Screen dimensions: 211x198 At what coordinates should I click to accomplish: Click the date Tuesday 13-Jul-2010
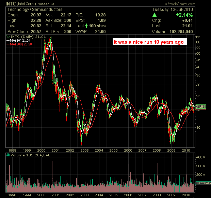[x=173, y=10]
